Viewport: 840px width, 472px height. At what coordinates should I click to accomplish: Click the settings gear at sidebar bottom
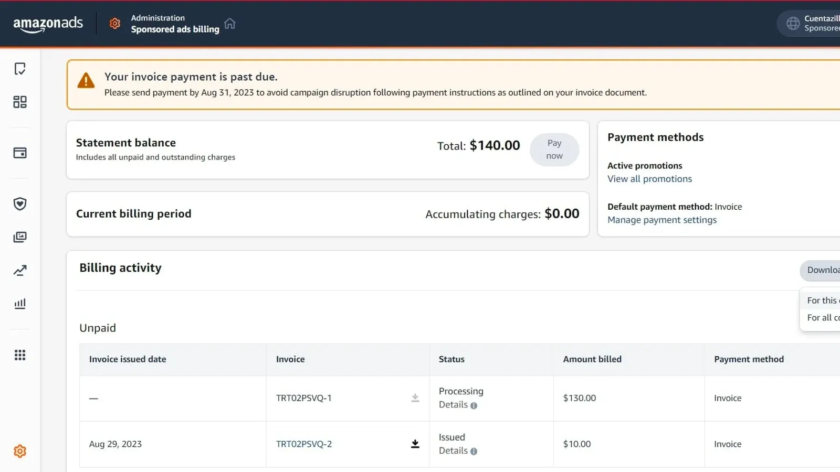point(19,451)
